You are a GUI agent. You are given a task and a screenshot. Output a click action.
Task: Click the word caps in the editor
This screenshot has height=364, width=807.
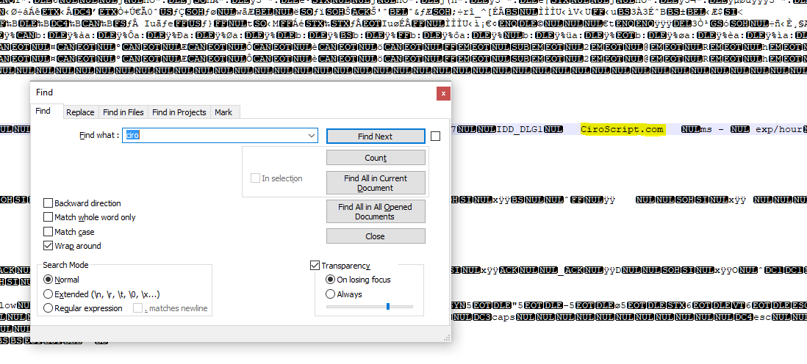(x=504, y=318)
